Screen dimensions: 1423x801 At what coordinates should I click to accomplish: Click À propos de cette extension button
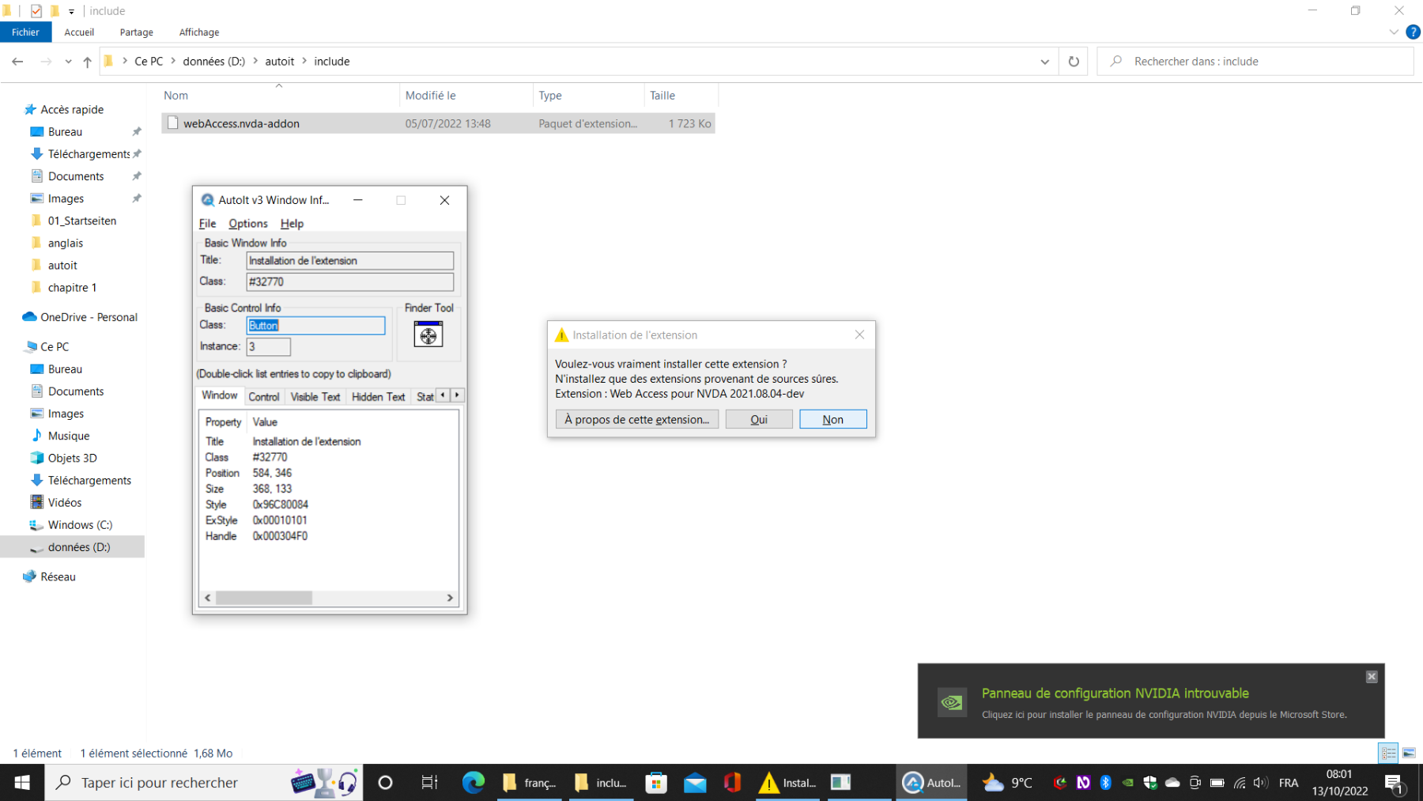tap(636, 420)
